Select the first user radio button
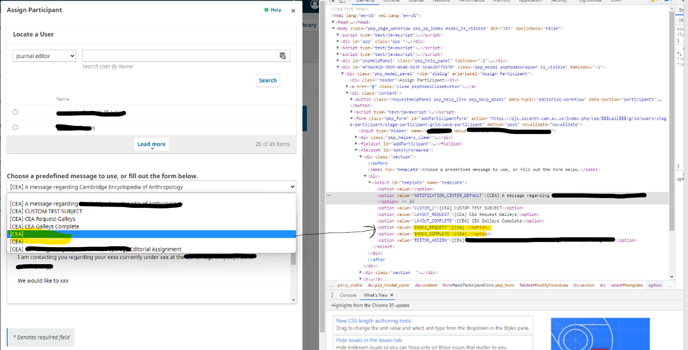Image resolution: width=688 pixels, height=350 pixels. pos(15,112)
